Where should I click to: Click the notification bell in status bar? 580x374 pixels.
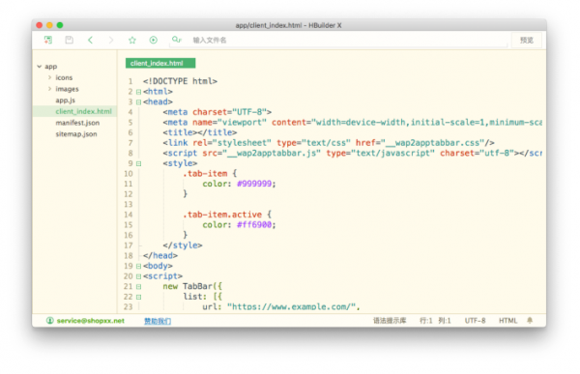tap(530, 320)
